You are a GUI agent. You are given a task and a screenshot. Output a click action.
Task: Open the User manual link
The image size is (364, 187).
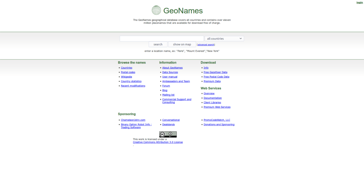[170, 77]
